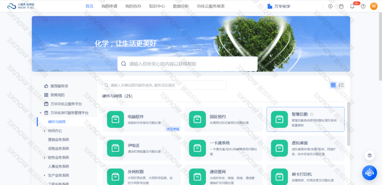Viewport: 382px width, 185px height.
Task: Expand the 生产业务系统 tree node
Action: point(44,175)
